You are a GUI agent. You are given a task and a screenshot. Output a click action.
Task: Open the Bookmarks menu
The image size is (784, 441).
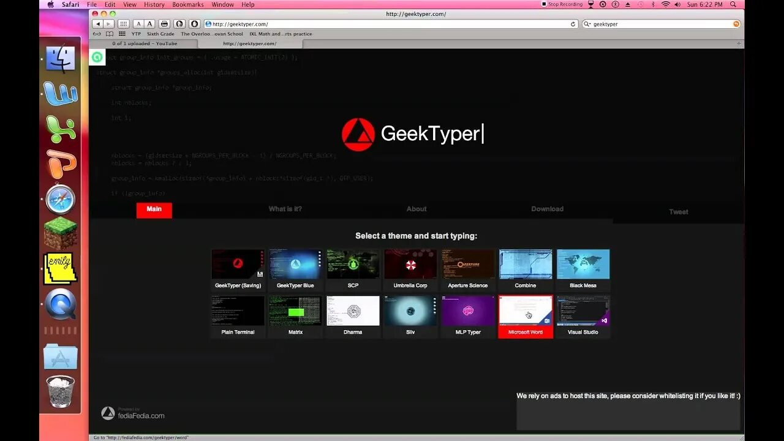pyautogui.click(x=187, y=4)
